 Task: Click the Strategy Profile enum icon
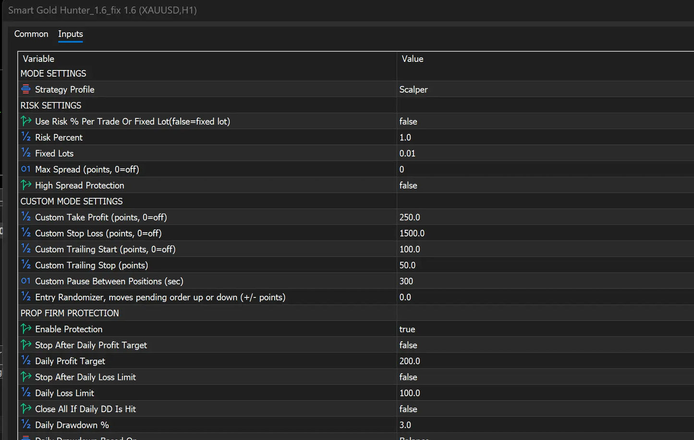pos(26,89)
